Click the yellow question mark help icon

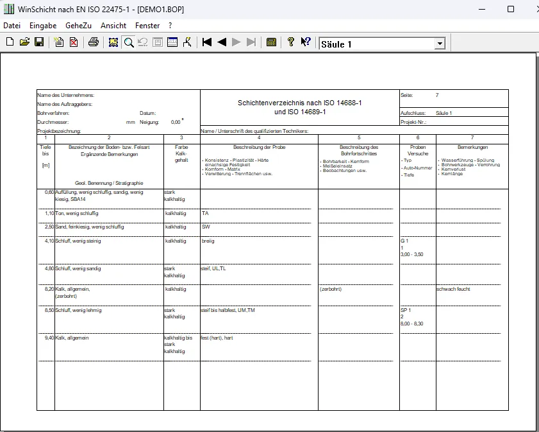pyautogui.click(x=291, y=42)
